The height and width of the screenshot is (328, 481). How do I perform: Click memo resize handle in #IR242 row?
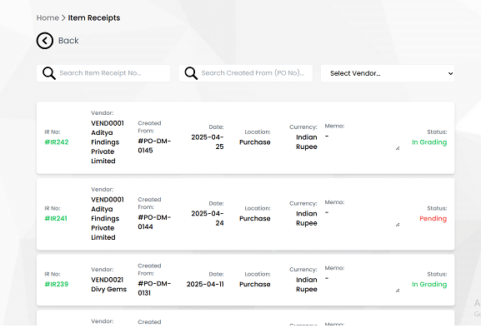click(398, 148)
